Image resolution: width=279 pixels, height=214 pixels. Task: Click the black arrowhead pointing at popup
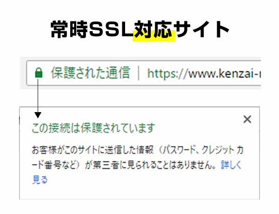pos(38,115)
